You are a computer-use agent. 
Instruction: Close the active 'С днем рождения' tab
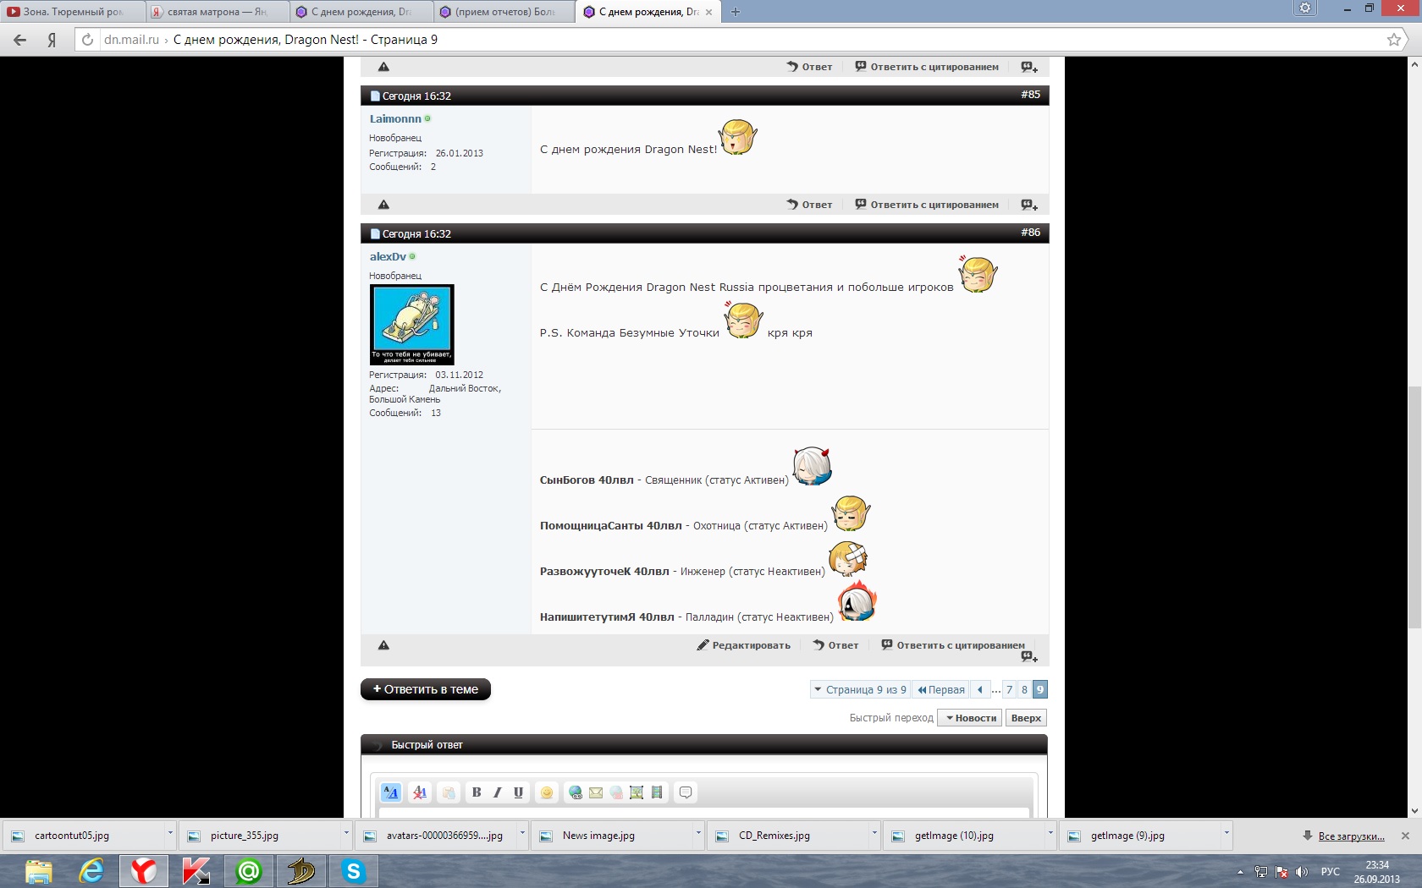click(709, 12)
